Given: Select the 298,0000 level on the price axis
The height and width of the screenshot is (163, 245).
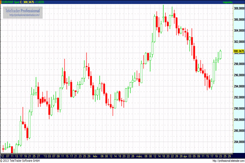Looking at the screenshot, I should [x=238, y=64].
